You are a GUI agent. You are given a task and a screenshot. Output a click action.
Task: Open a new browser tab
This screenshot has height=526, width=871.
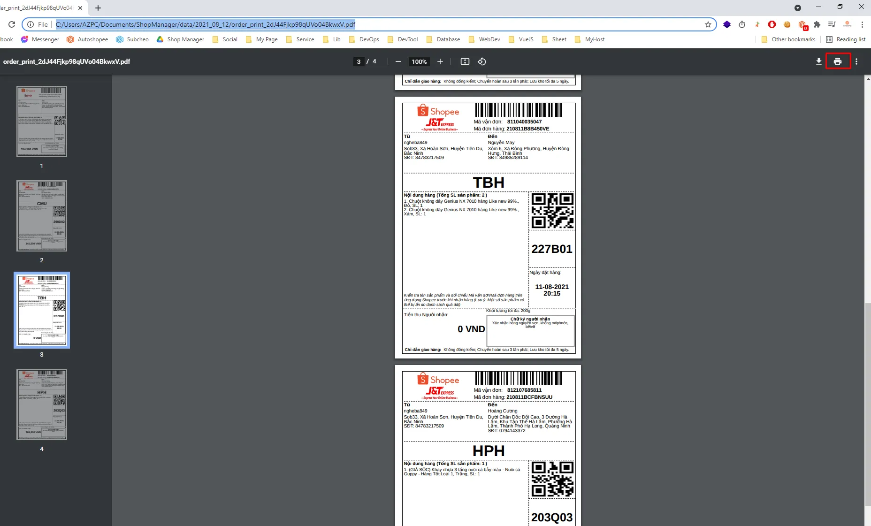pyautogui.click(x=98, y=8)
